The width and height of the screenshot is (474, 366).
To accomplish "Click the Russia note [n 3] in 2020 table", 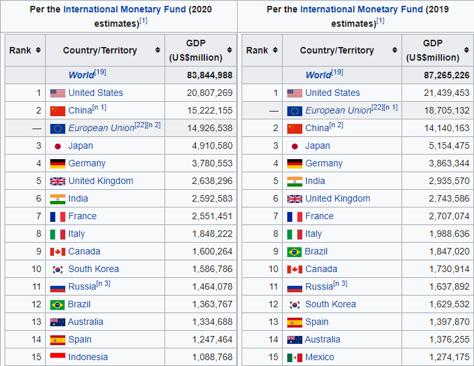I will 103,283.
